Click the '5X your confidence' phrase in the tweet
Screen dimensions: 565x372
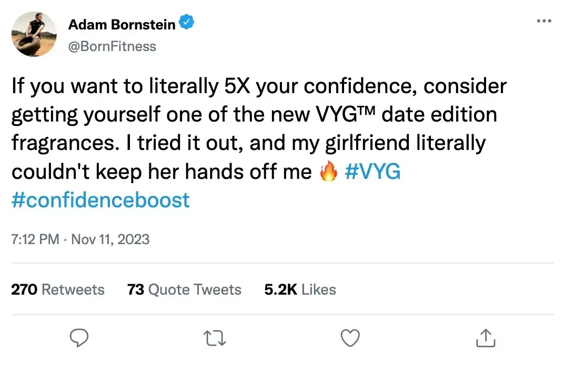(x=320, y=86)
